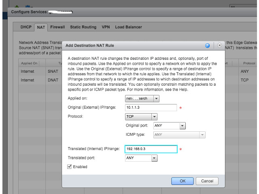Viewport: 259px width, 194px height.
Task: Click the Translated (Internal) IP/range field
Action: pos(151,149)
